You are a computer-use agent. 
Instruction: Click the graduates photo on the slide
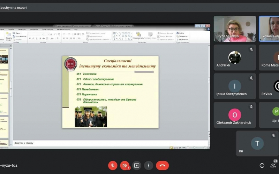(x=91, y=117)
